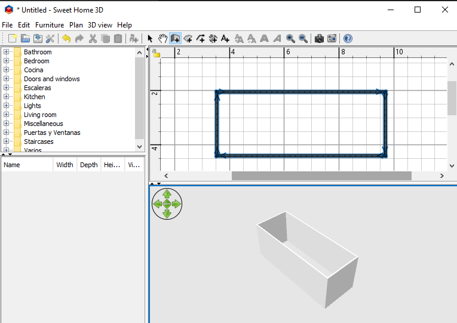Open the Help menu
457x323 pixels.
click(x=124, y=25)
